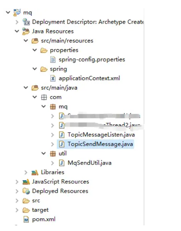
Task: Expand the JavaScript Resources node
Action: pyautogui.click(x=17, y=182)
